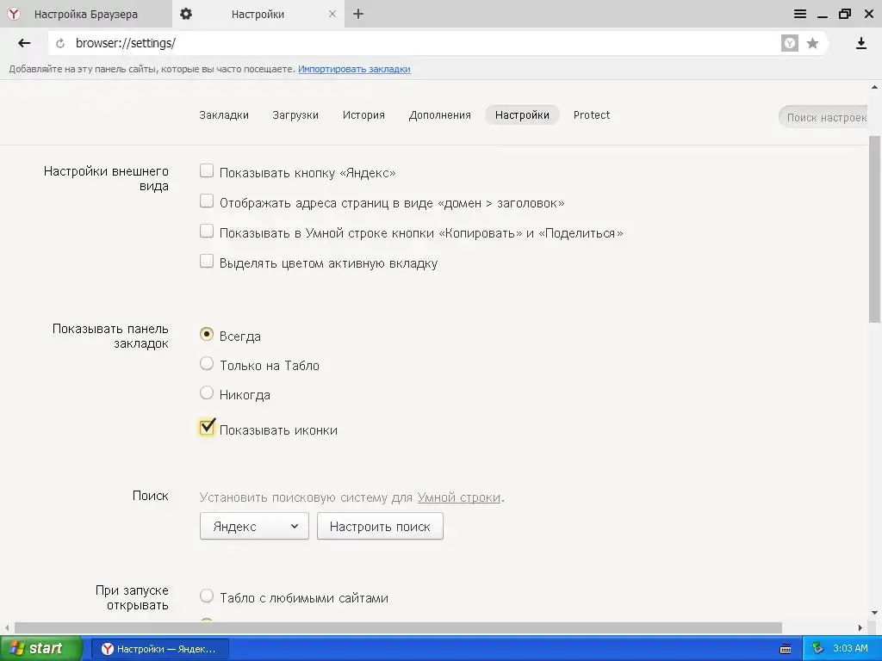Click the horizontal scrollbar thumb
The height and width of the screenshot is (661, 882).
(398, 627)
